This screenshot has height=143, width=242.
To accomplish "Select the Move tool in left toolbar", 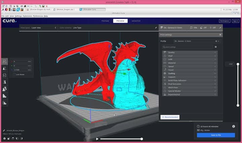I will click(4, 61).
